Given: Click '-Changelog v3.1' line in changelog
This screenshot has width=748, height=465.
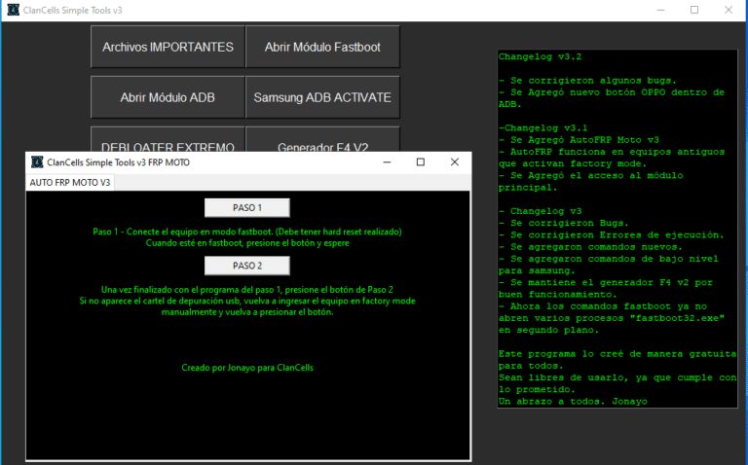Looking at the screenshot, I should point(542,127).
